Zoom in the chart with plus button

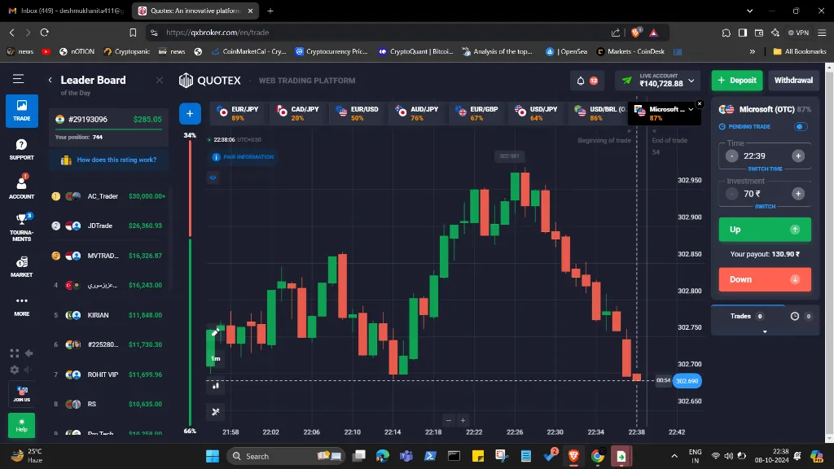tap(463, 420)
